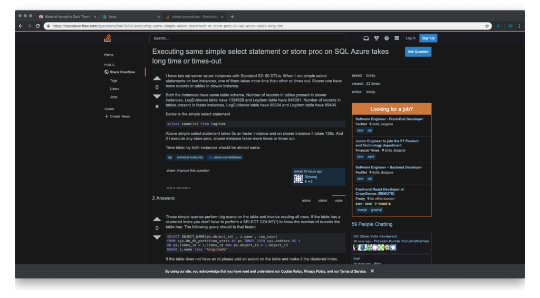Close the Apps browser tab
Image resolution: width=540 pixels, height=298 pixels.
(x=158, y=16)
